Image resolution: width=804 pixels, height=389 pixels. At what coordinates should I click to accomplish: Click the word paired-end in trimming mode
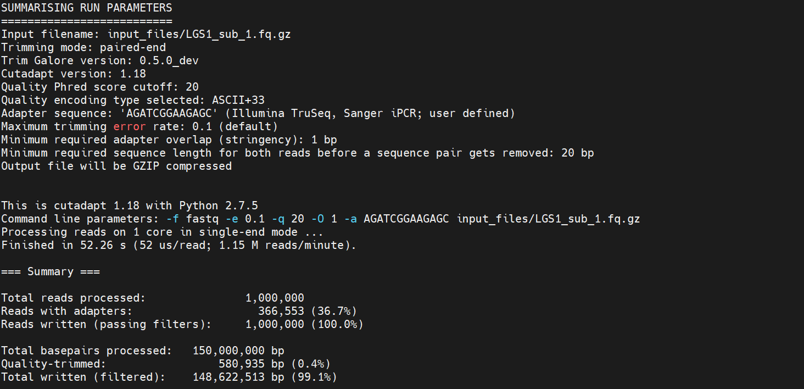tap(133, 47)
